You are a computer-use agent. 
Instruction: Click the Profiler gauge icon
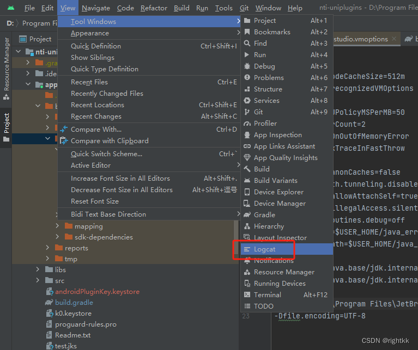point(247,124)
